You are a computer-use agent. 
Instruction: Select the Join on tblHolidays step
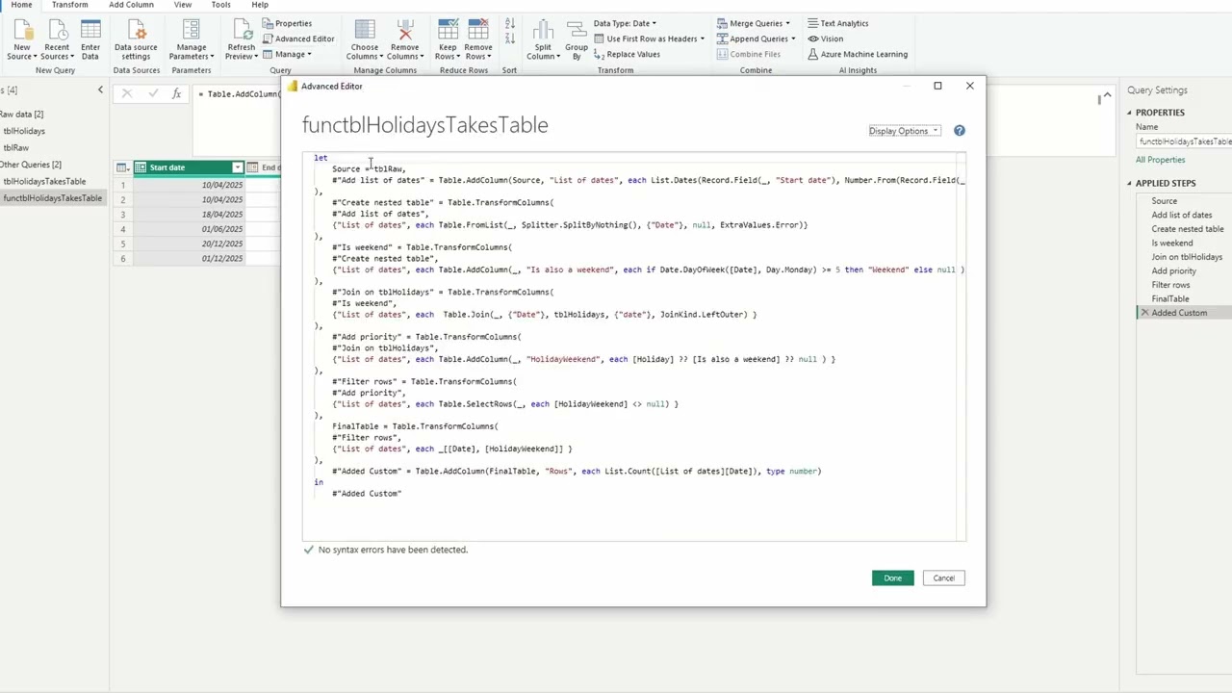(1187, 257)
